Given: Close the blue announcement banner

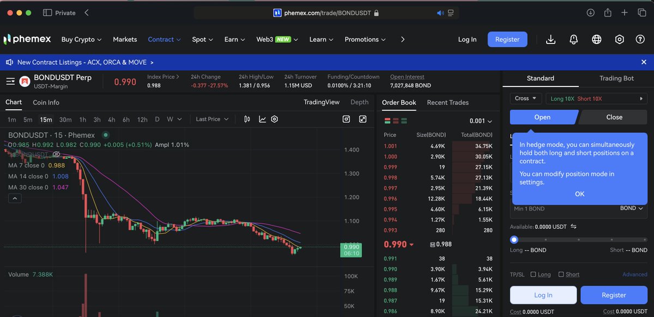Looking at the screenshot, I should (x=644, y=63).
